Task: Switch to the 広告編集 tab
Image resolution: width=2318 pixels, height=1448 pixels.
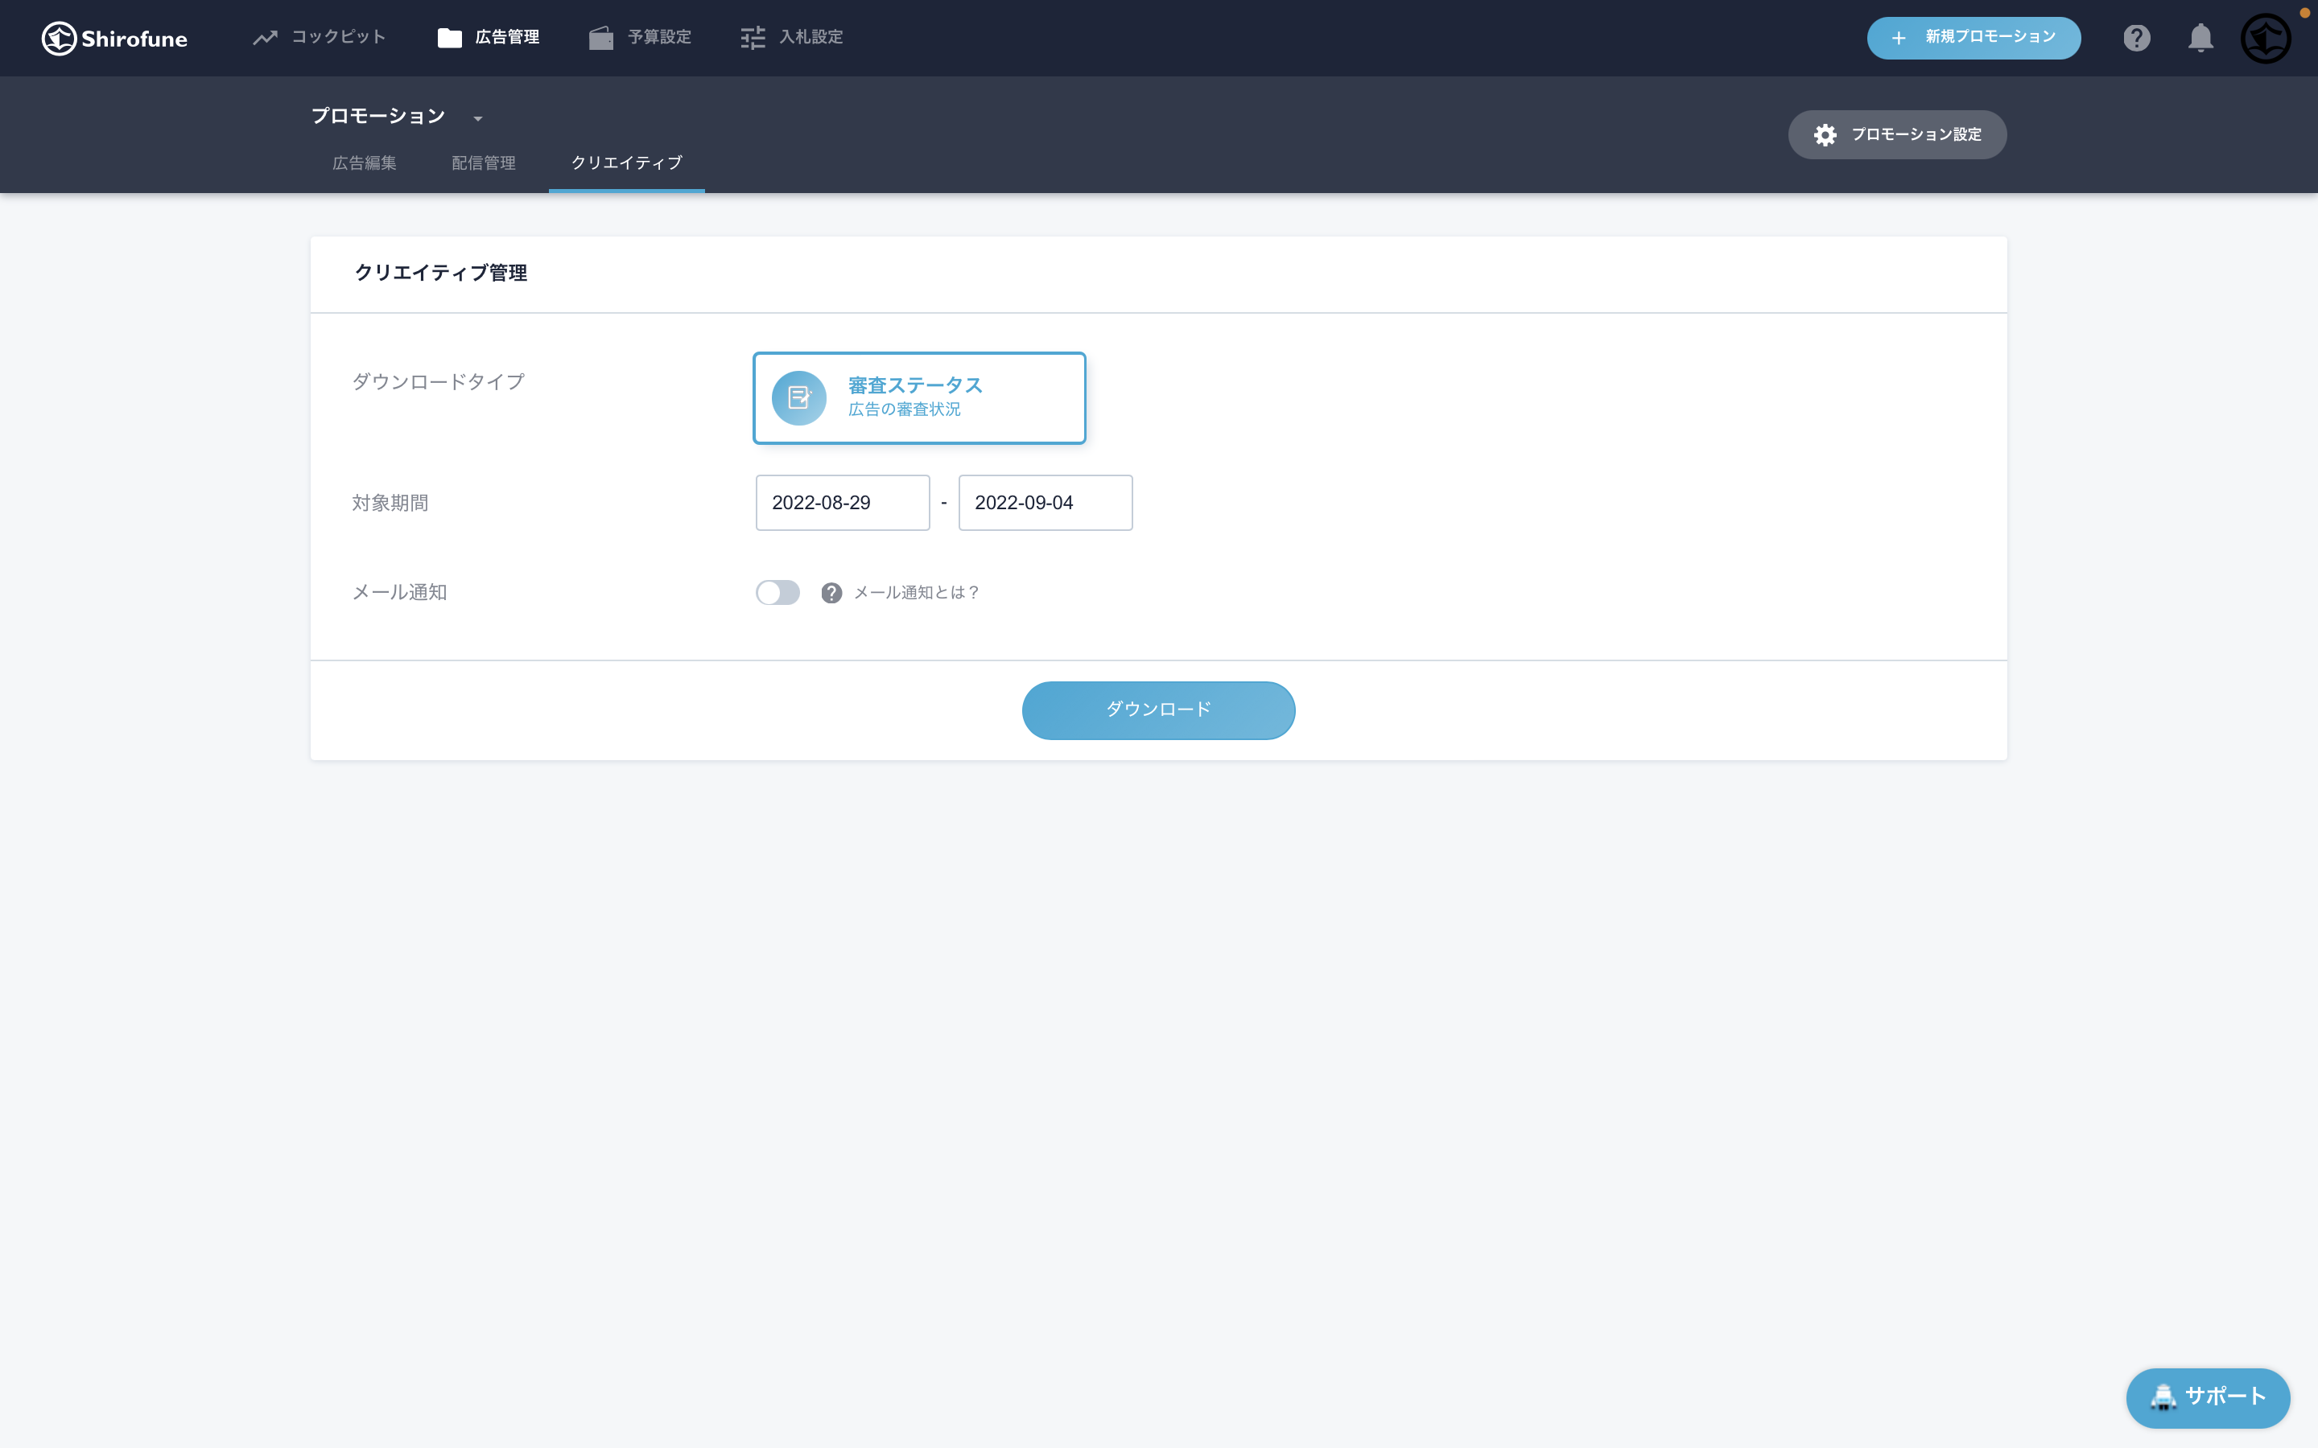Action: click(364, 162)
